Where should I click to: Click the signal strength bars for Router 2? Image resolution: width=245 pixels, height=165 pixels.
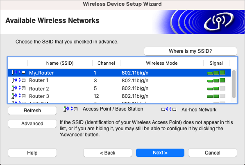(x=216, y=88)
